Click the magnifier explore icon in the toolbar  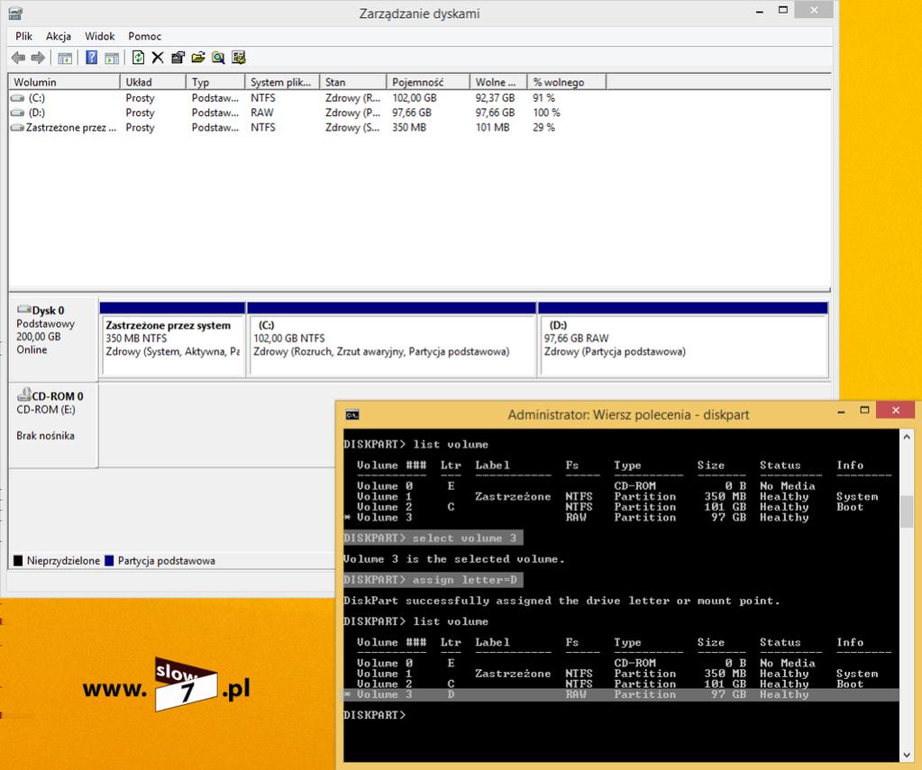218,58
